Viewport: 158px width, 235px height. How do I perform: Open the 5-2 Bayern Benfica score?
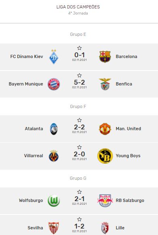tap(79, 82)
